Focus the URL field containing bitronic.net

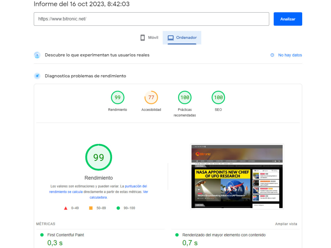[x=151, y=19]
